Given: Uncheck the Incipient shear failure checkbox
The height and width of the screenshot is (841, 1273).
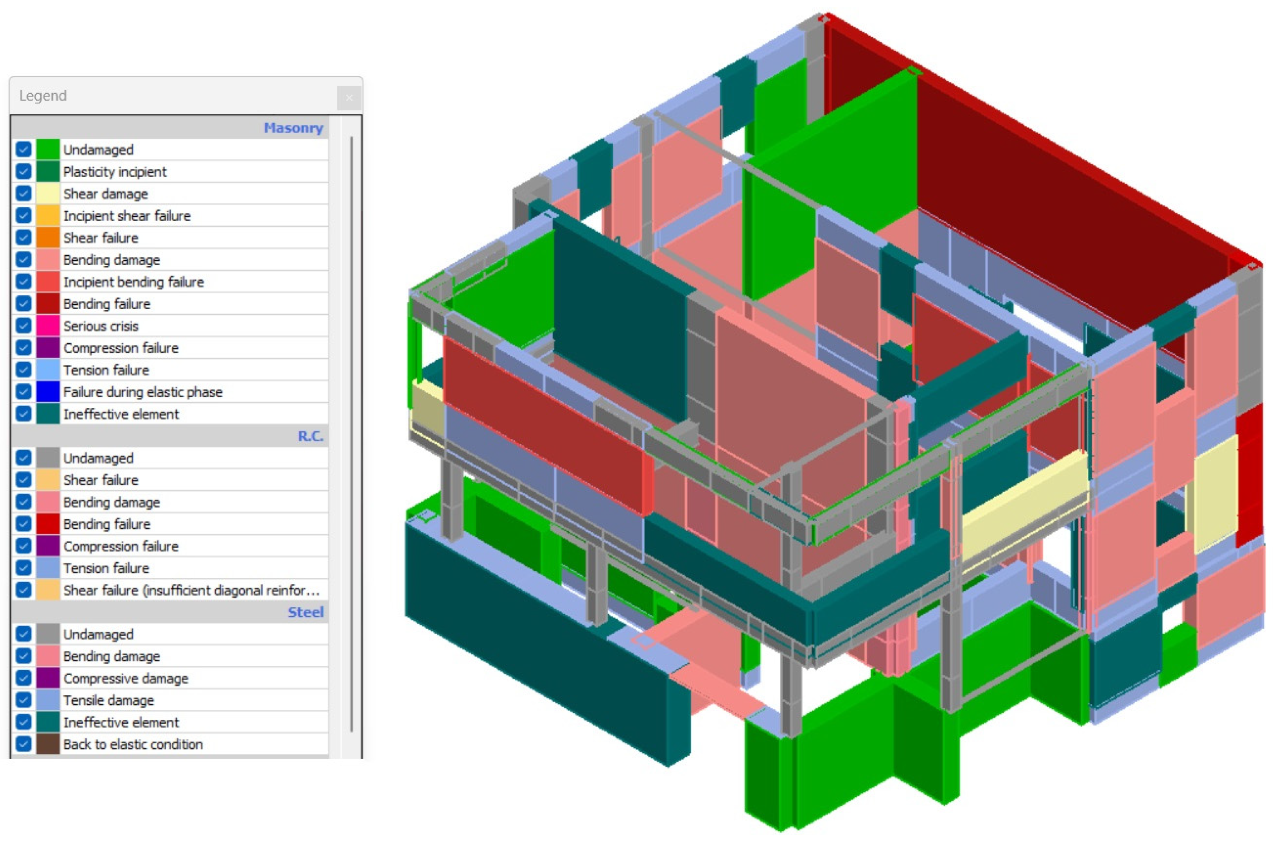Looking at the screenshot, I should click(24, 215).
